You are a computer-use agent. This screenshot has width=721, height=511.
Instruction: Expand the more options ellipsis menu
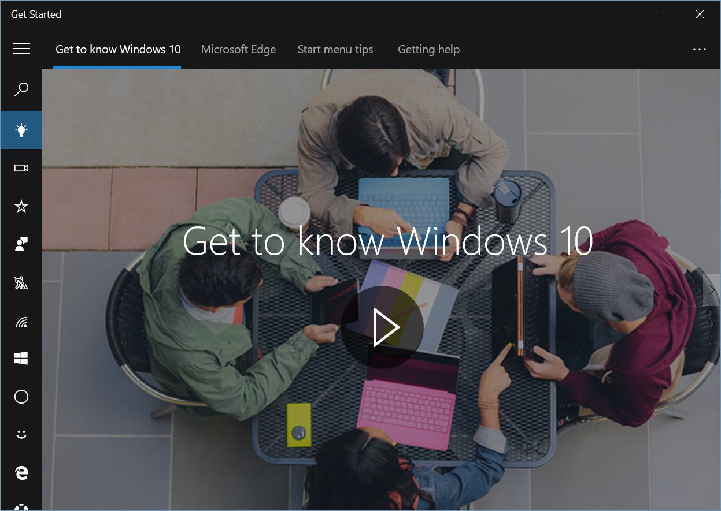(700, 50)
